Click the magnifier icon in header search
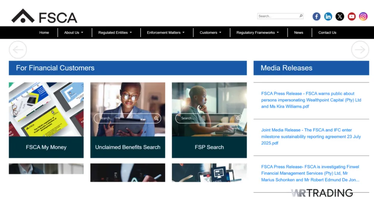This screenshot has height=210, width=374. tap(301, 16)
